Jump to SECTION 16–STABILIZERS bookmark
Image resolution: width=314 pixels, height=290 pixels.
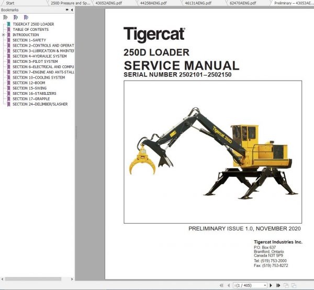pyautogui.click(x=35, y=94)
